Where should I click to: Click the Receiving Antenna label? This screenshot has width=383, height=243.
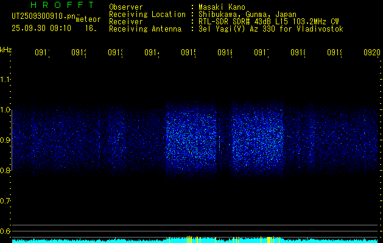[145, 29]
